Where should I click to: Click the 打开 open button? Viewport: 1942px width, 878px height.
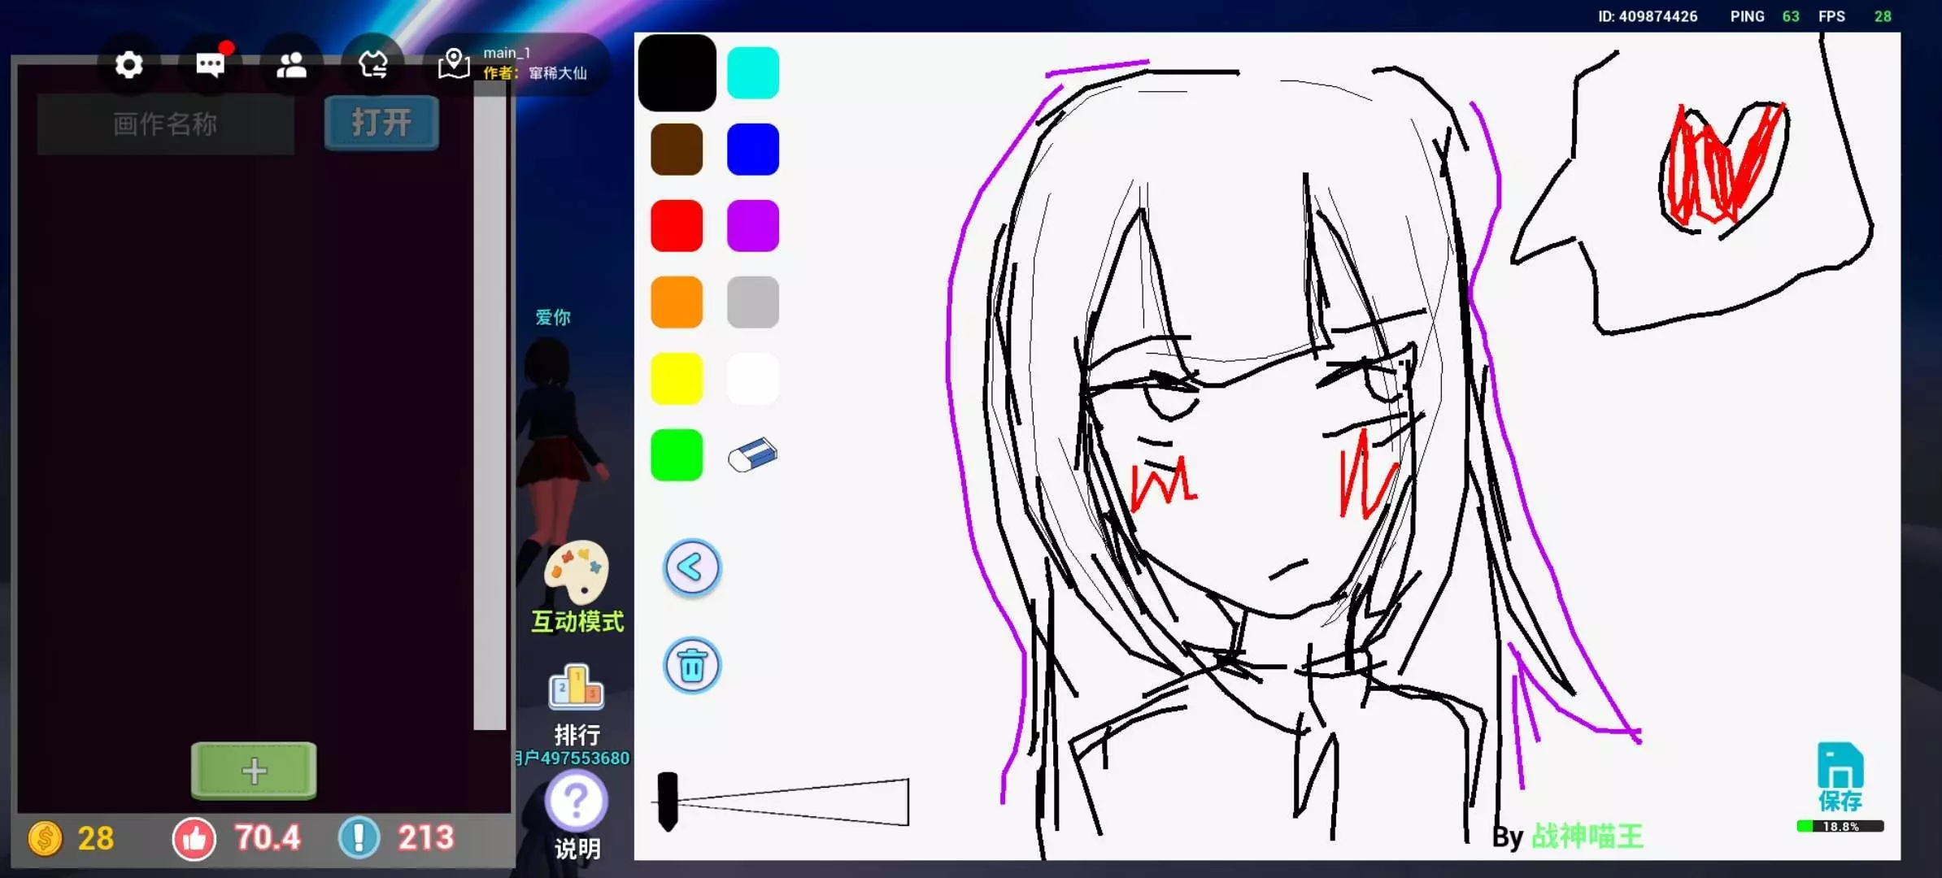(x=381, y=123)
